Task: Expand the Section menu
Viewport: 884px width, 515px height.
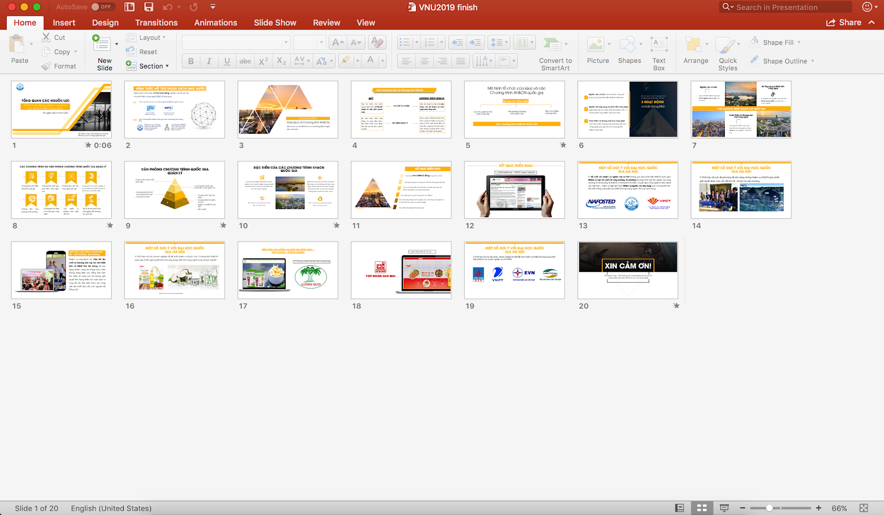Action: [x=148, y=66]
